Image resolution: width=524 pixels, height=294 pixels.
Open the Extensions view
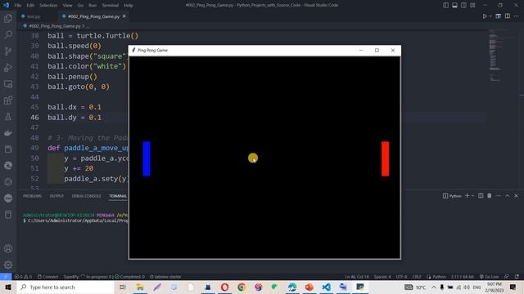coord(8,100)
